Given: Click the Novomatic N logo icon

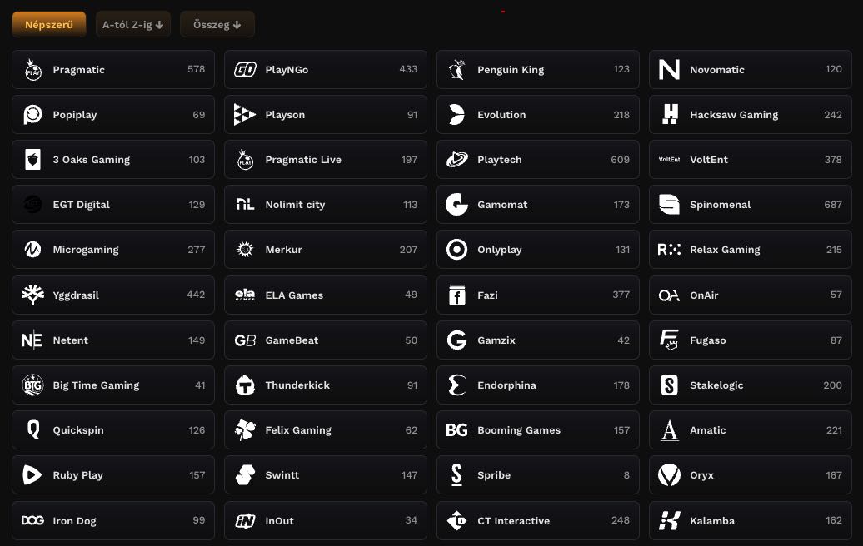Looking at the screenshot, I should [669, 70].
